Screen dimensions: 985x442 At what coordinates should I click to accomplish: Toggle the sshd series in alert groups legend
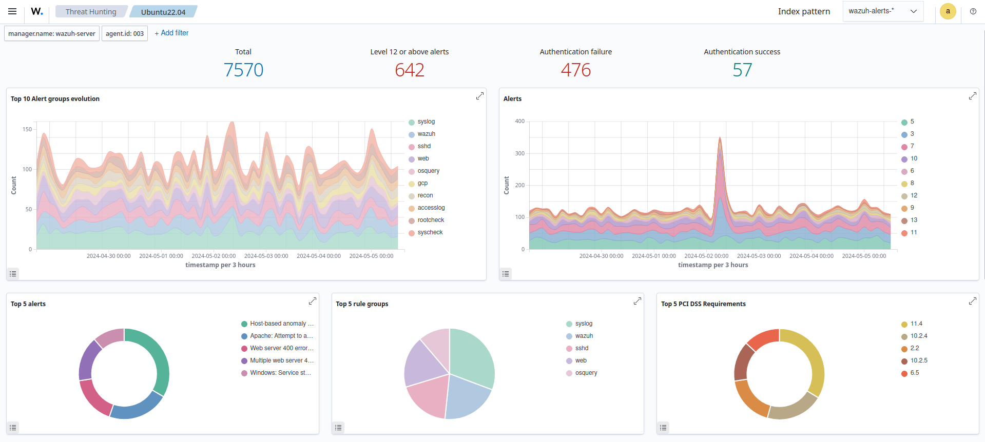click(424, 146)
